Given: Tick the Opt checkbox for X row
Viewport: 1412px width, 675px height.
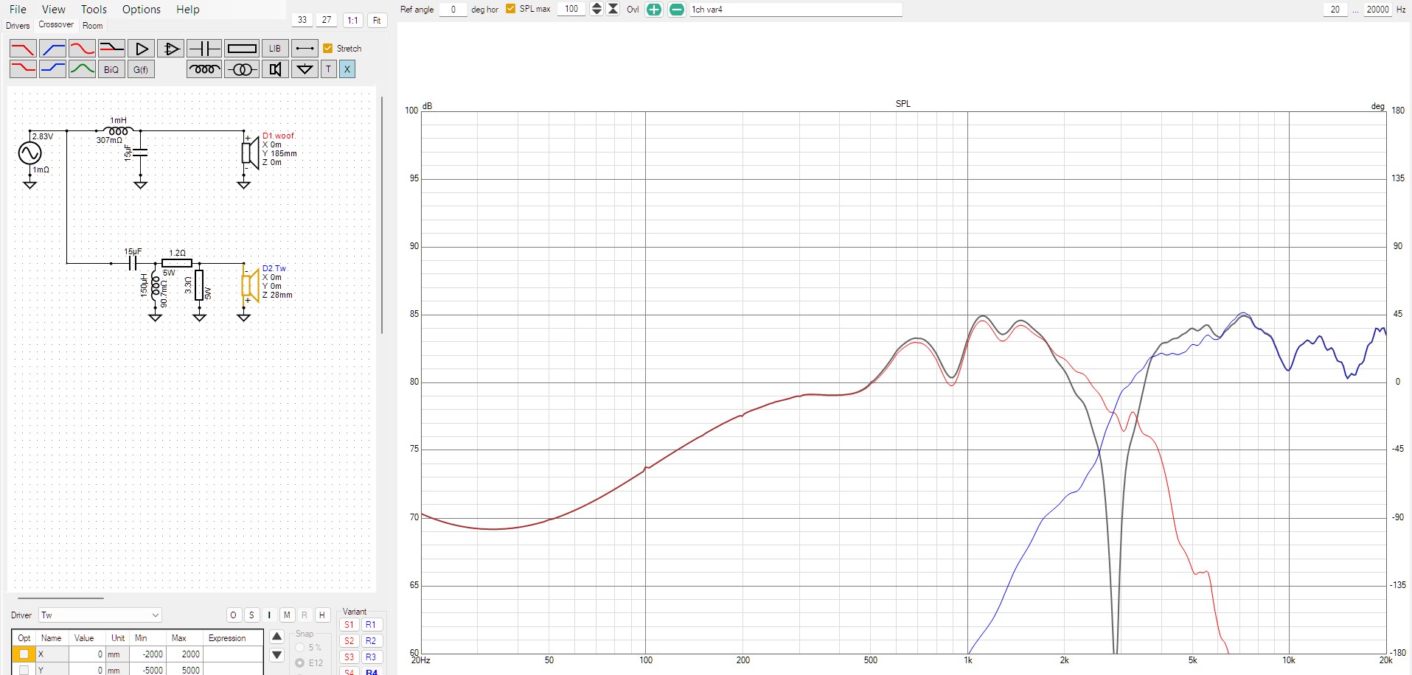Looking at the screenshot, I should point(24,654).
